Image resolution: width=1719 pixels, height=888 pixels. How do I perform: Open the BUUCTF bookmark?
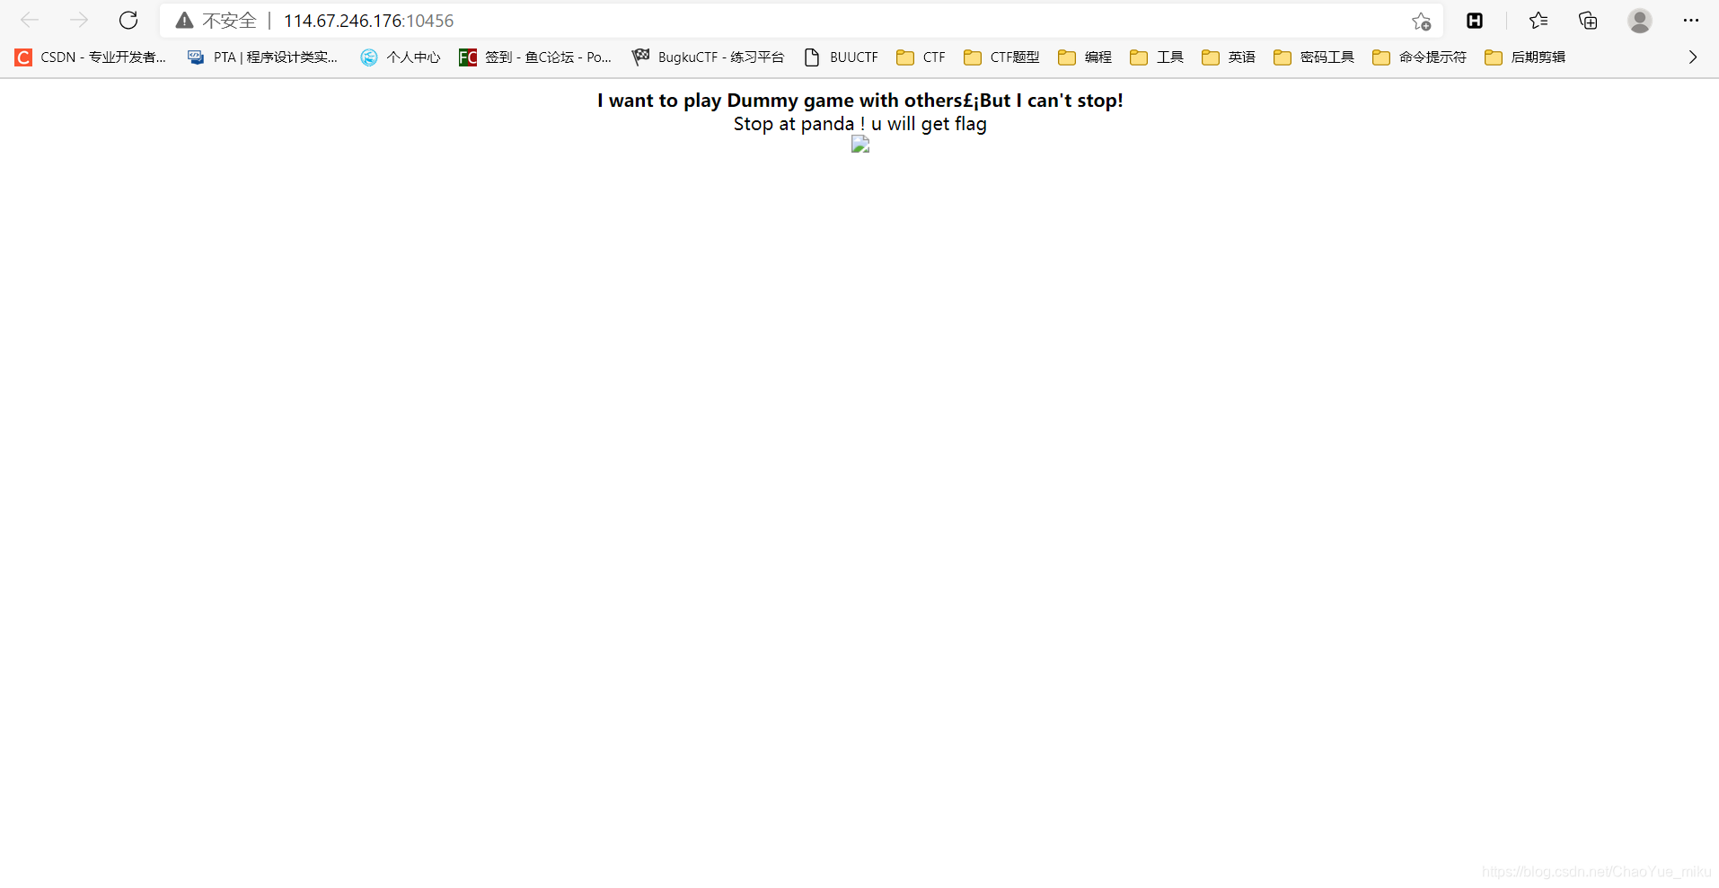pyautogui.click(x=841, y=57)
